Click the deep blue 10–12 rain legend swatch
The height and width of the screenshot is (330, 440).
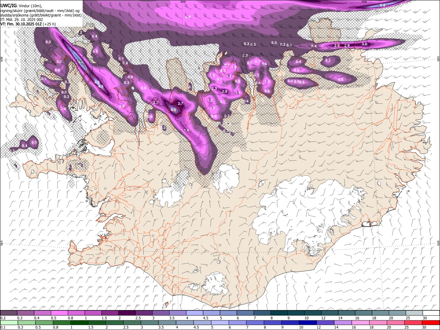[x=308, y=323]
